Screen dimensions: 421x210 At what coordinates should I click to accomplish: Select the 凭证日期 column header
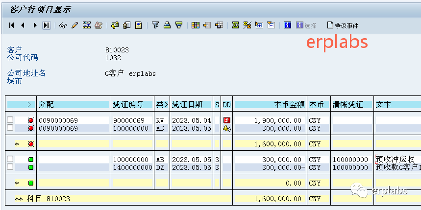point(192,105)
